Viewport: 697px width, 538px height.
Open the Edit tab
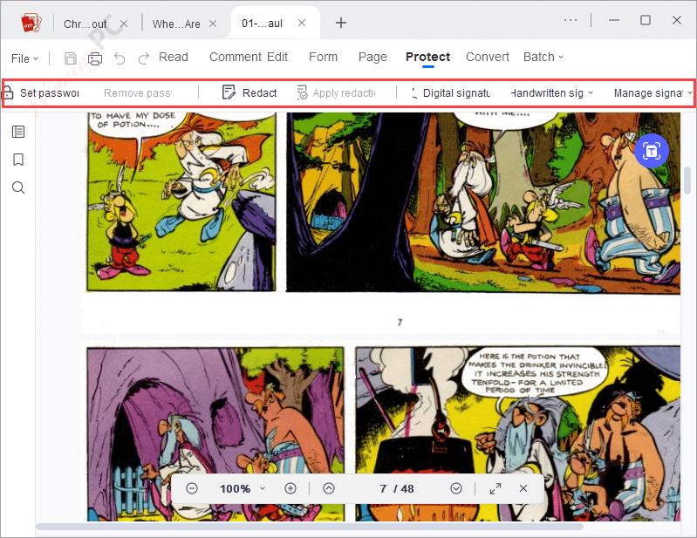click(277, 57)
